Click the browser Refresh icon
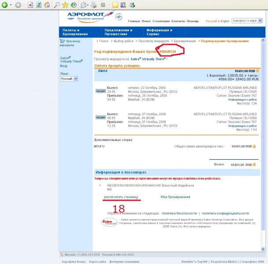The image size is (268, 264). point(38,5)
